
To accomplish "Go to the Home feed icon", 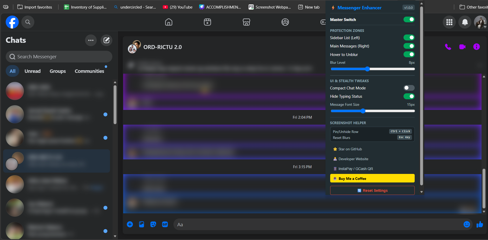I will (169, 22).
